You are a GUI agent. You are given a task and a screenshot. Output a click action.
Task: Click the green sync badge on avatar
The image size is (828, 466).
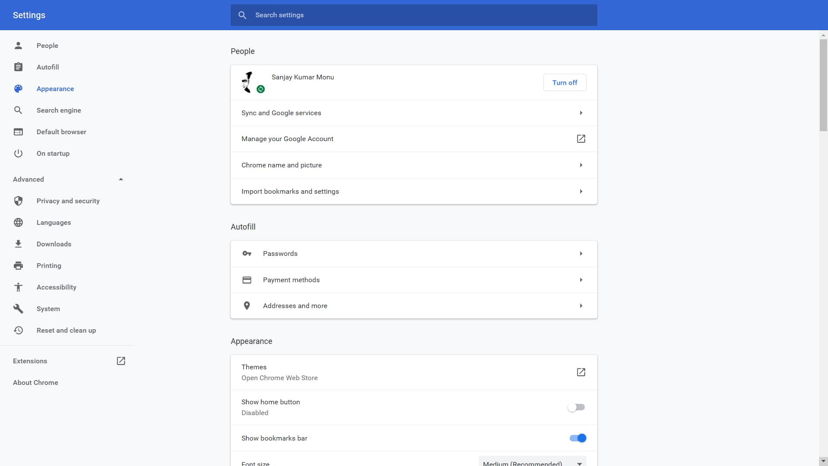pyautogui.click(x=260, y=89)
